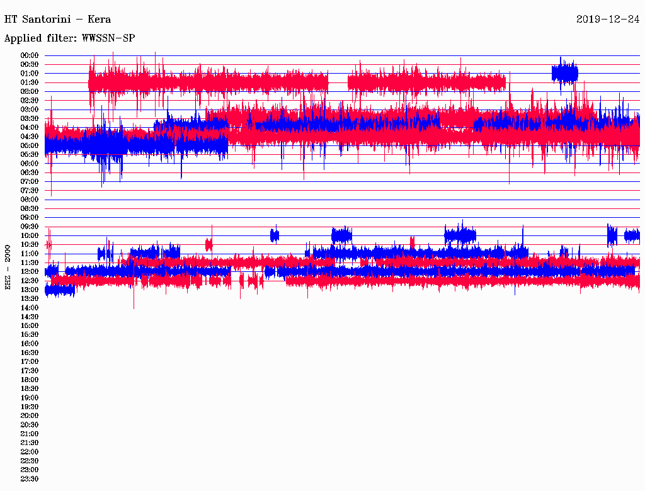
Task: Click the Applied filter WWSSN-SP text
Action: point(69,38)
